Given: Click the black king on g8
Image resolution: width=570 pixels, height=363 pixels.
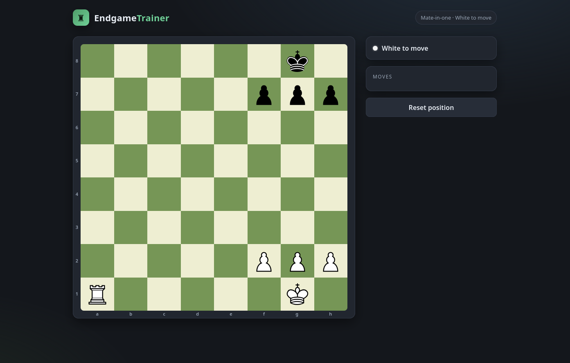Looking at the screenshot, I should coord(297,61).
